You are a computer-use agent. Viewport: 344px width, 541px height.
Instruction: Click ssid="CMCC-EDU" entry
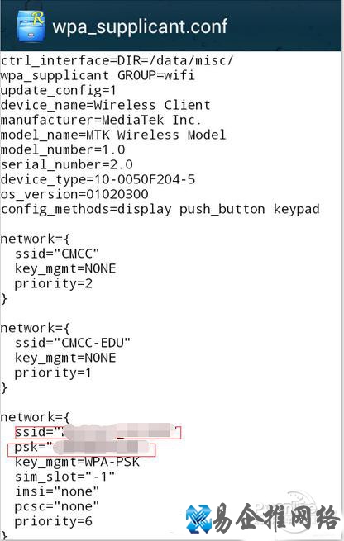73,343
